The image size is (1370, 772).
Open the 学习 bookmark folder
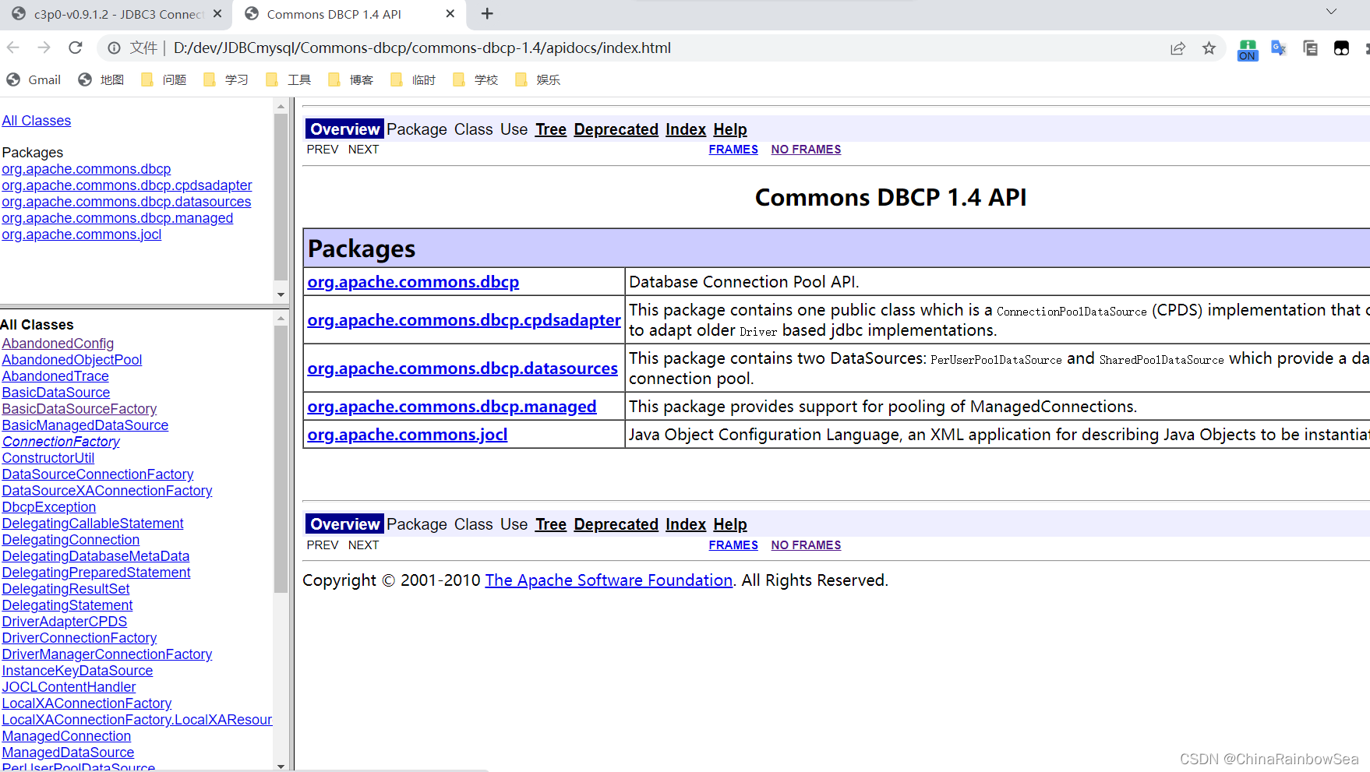(x=226, y=79)
